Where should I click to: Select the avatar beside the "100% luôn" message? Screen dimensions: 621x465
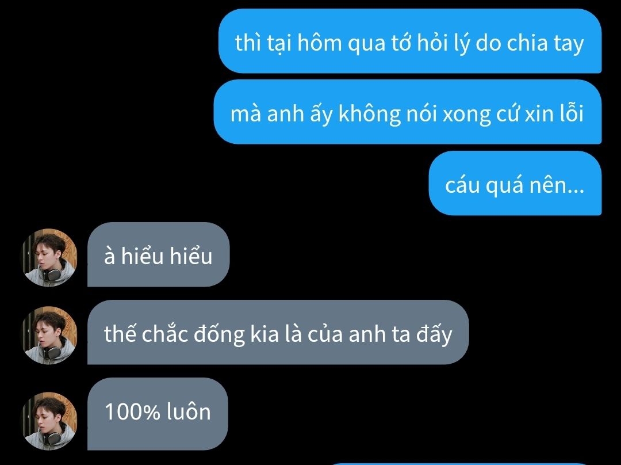[49, 421]
